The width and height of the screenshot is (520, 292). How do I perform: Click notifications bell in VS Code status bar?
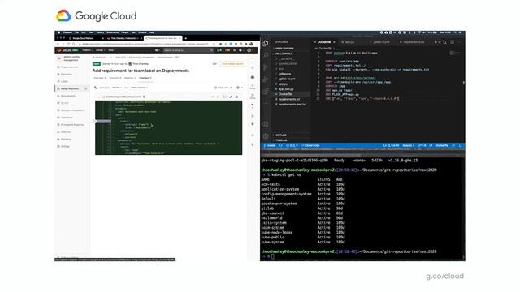click(461, 145)
